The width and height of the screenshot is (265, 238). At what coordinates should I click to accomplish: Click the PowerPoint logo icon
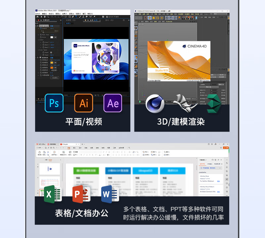81,194
